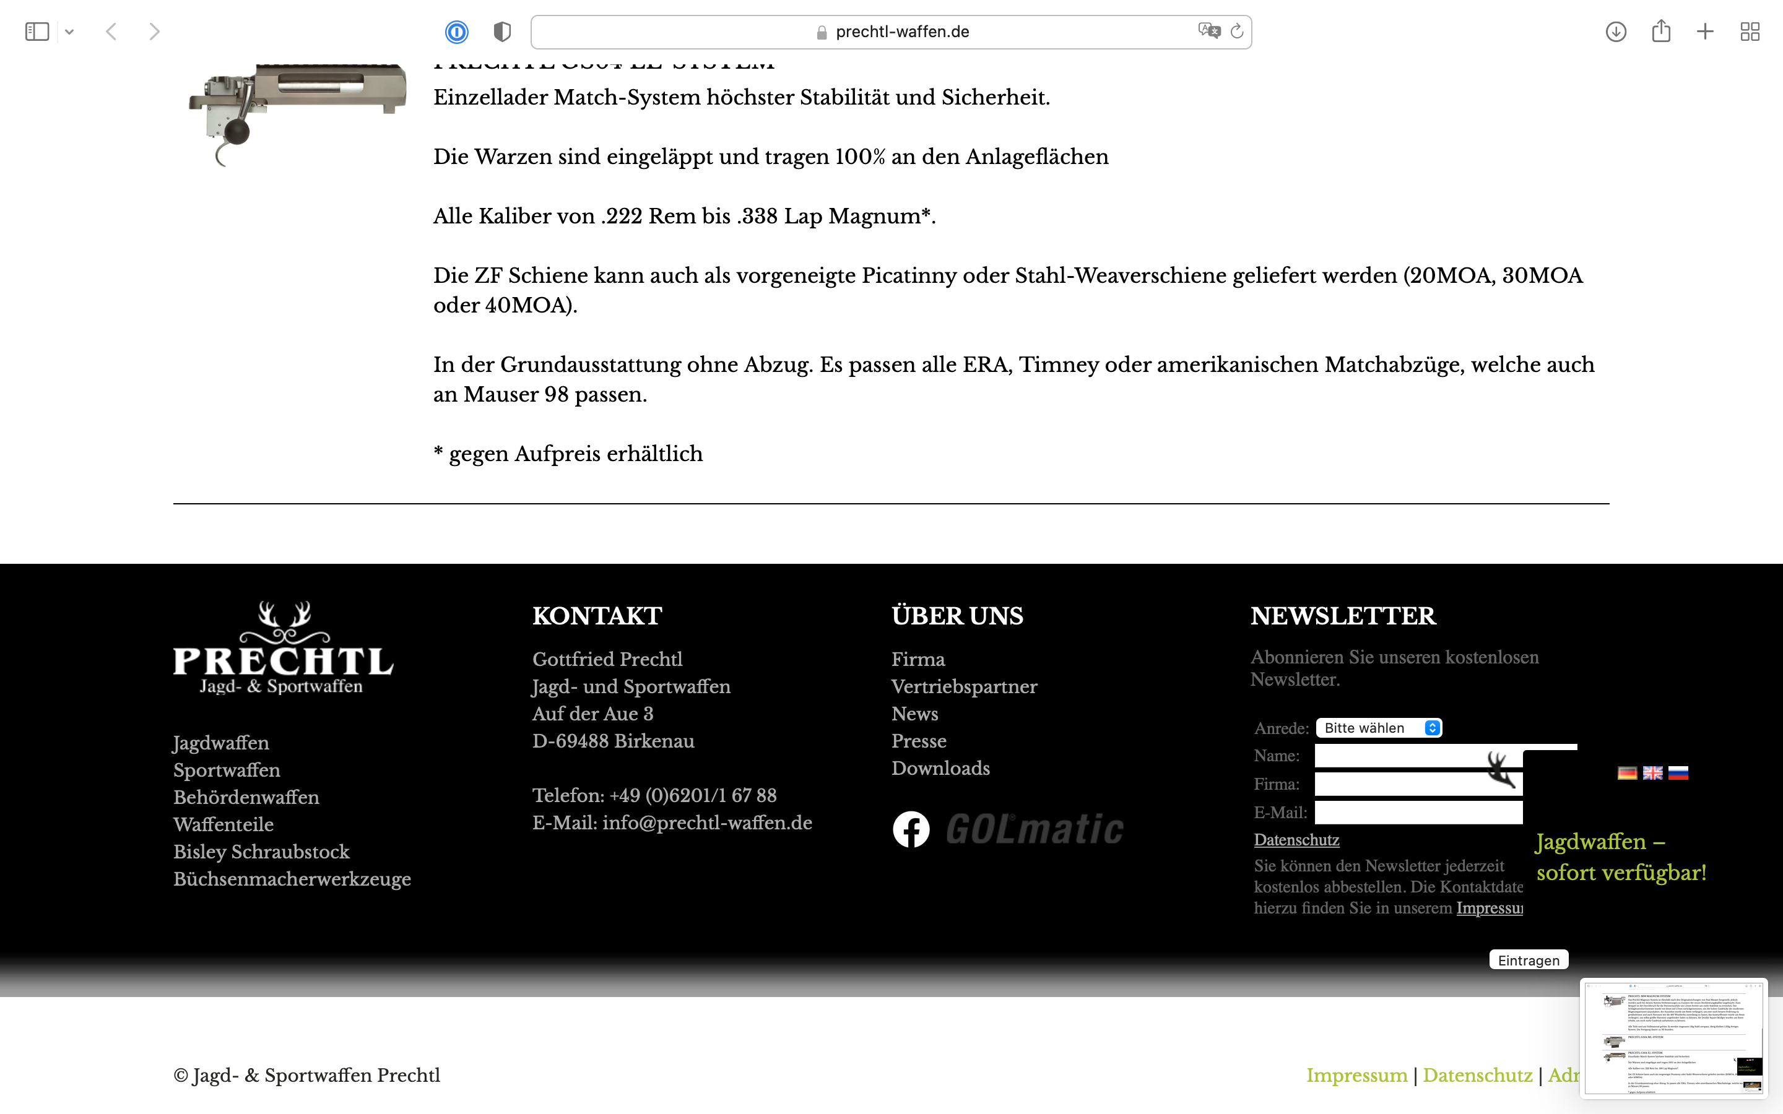Open the Impressum link in the newsletter text
Screen dimensions: 1783x1114
coord(1489,909)
